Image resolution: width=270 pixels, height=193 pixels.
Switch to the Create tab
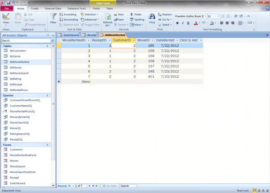[x=35, y=8]
